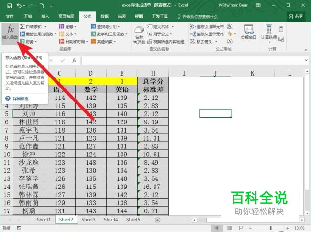Viewport: 311px width, 232px height.
Task: Open Watch Window (监视窗口)
Action: [248, 32]
